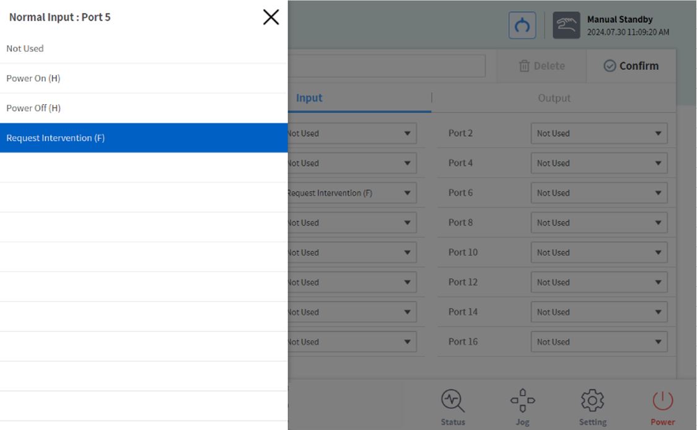This screenshot has width=697, height=430.
Task: Close the Normal Input Port 5 panel
Action: pos(271,17)
